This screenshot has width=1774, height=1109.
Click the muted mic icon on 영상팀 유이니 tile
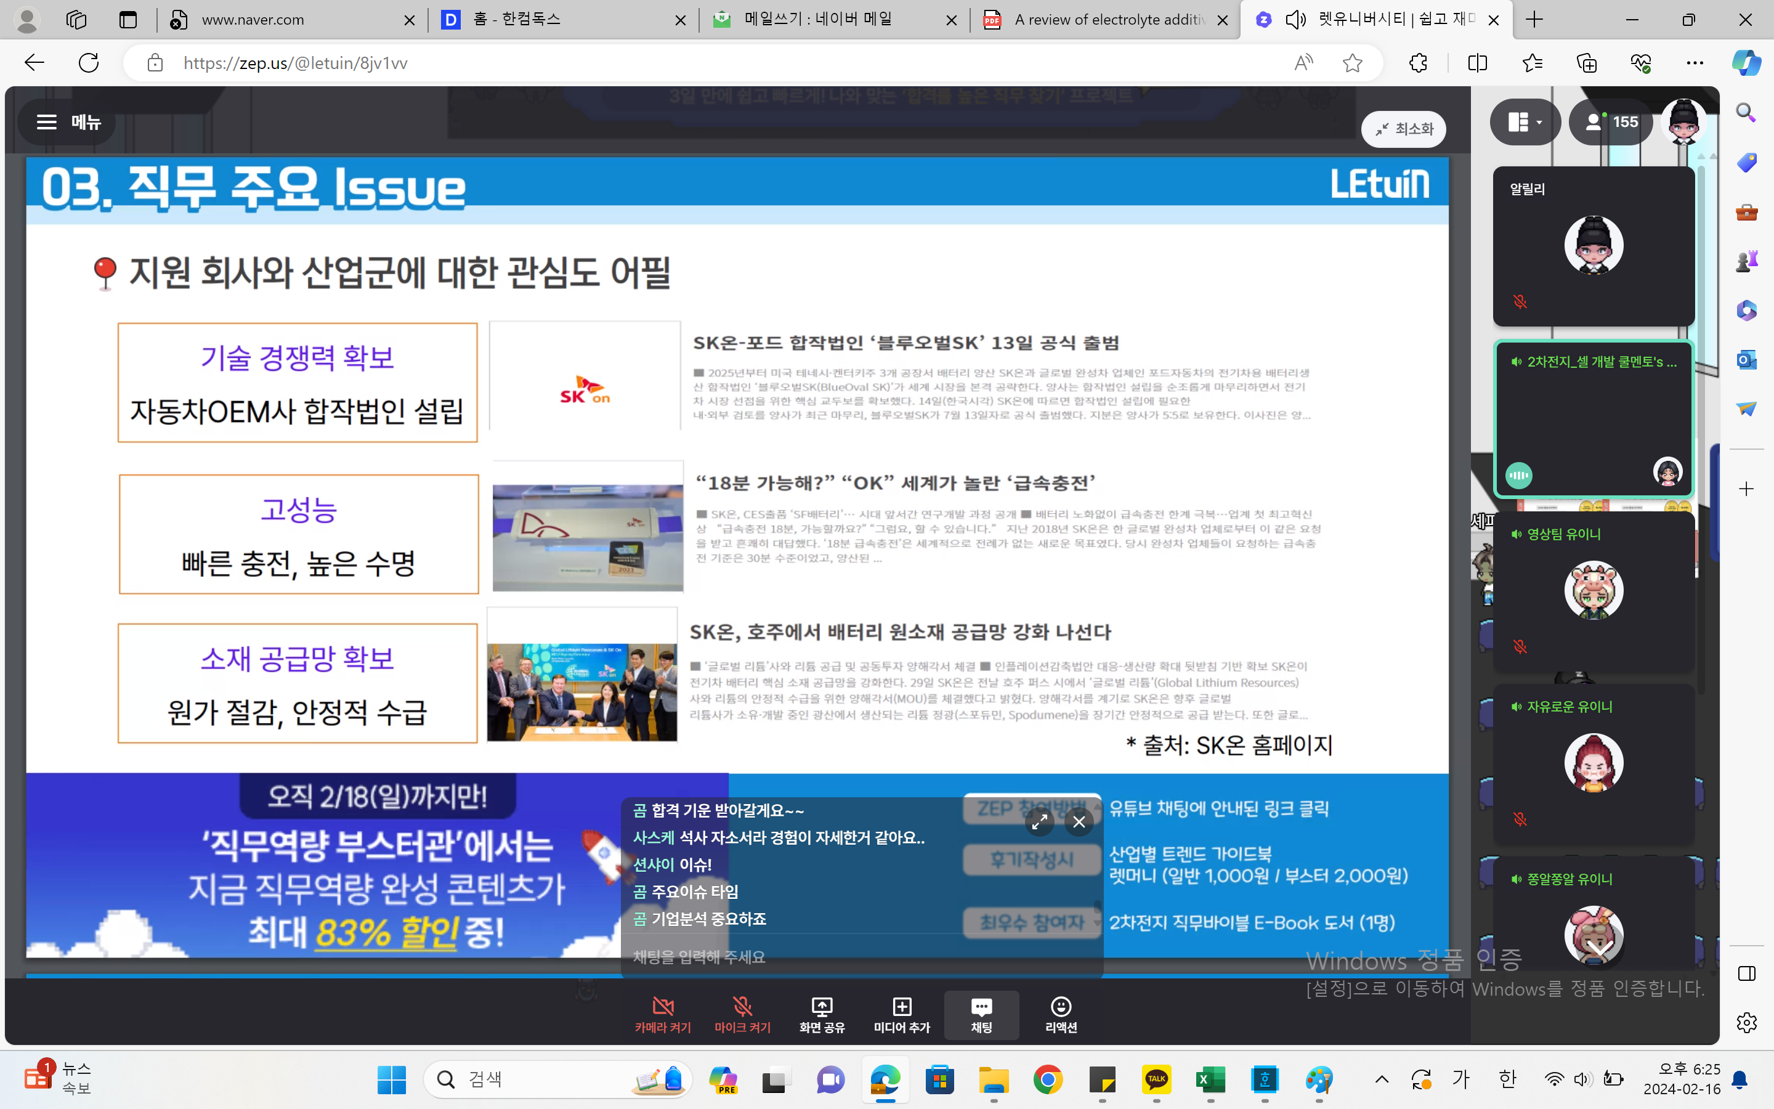tap(1520, 646)
